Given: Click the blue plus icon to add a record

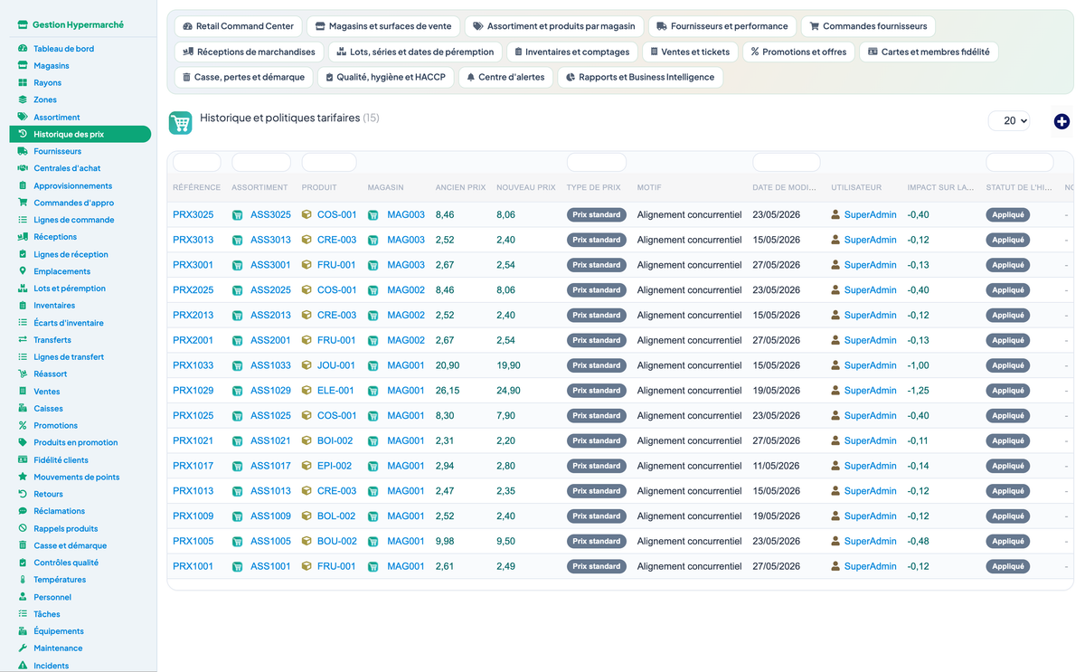Looking at the screenshot, I should [x=1061, y=121].
